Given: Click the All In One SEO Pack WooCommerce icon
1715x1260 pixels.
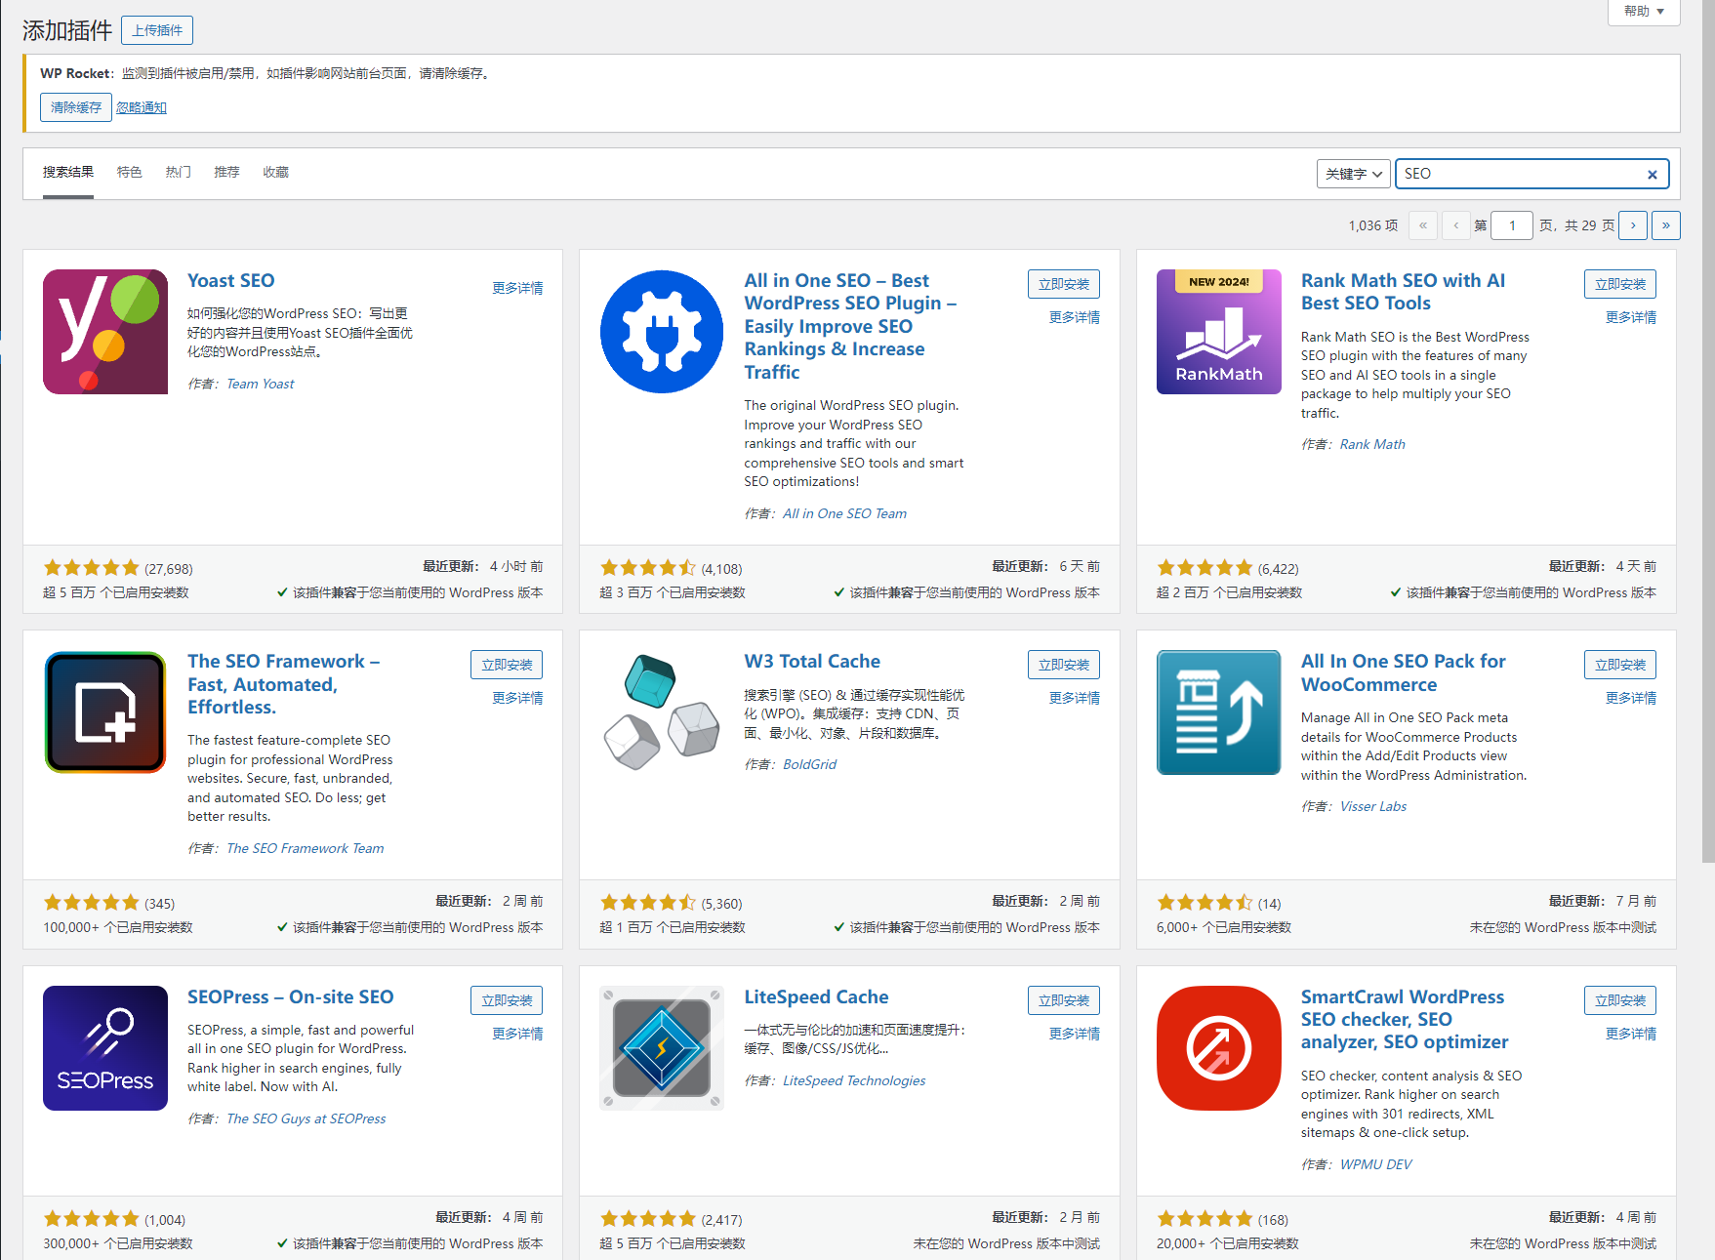Looking at the screenshot, I should coord(1218,712).
